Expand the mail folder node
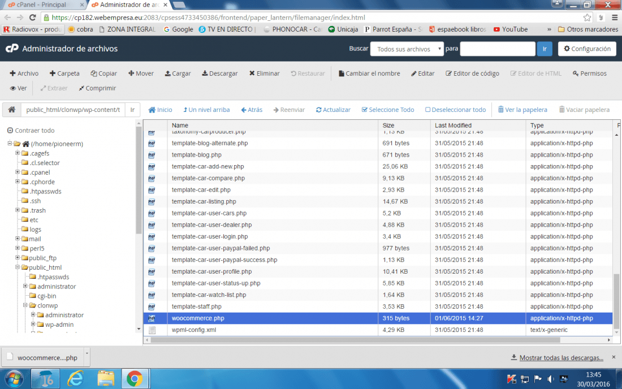The height and width of the screenshot is (389, 622). (18, 239)
